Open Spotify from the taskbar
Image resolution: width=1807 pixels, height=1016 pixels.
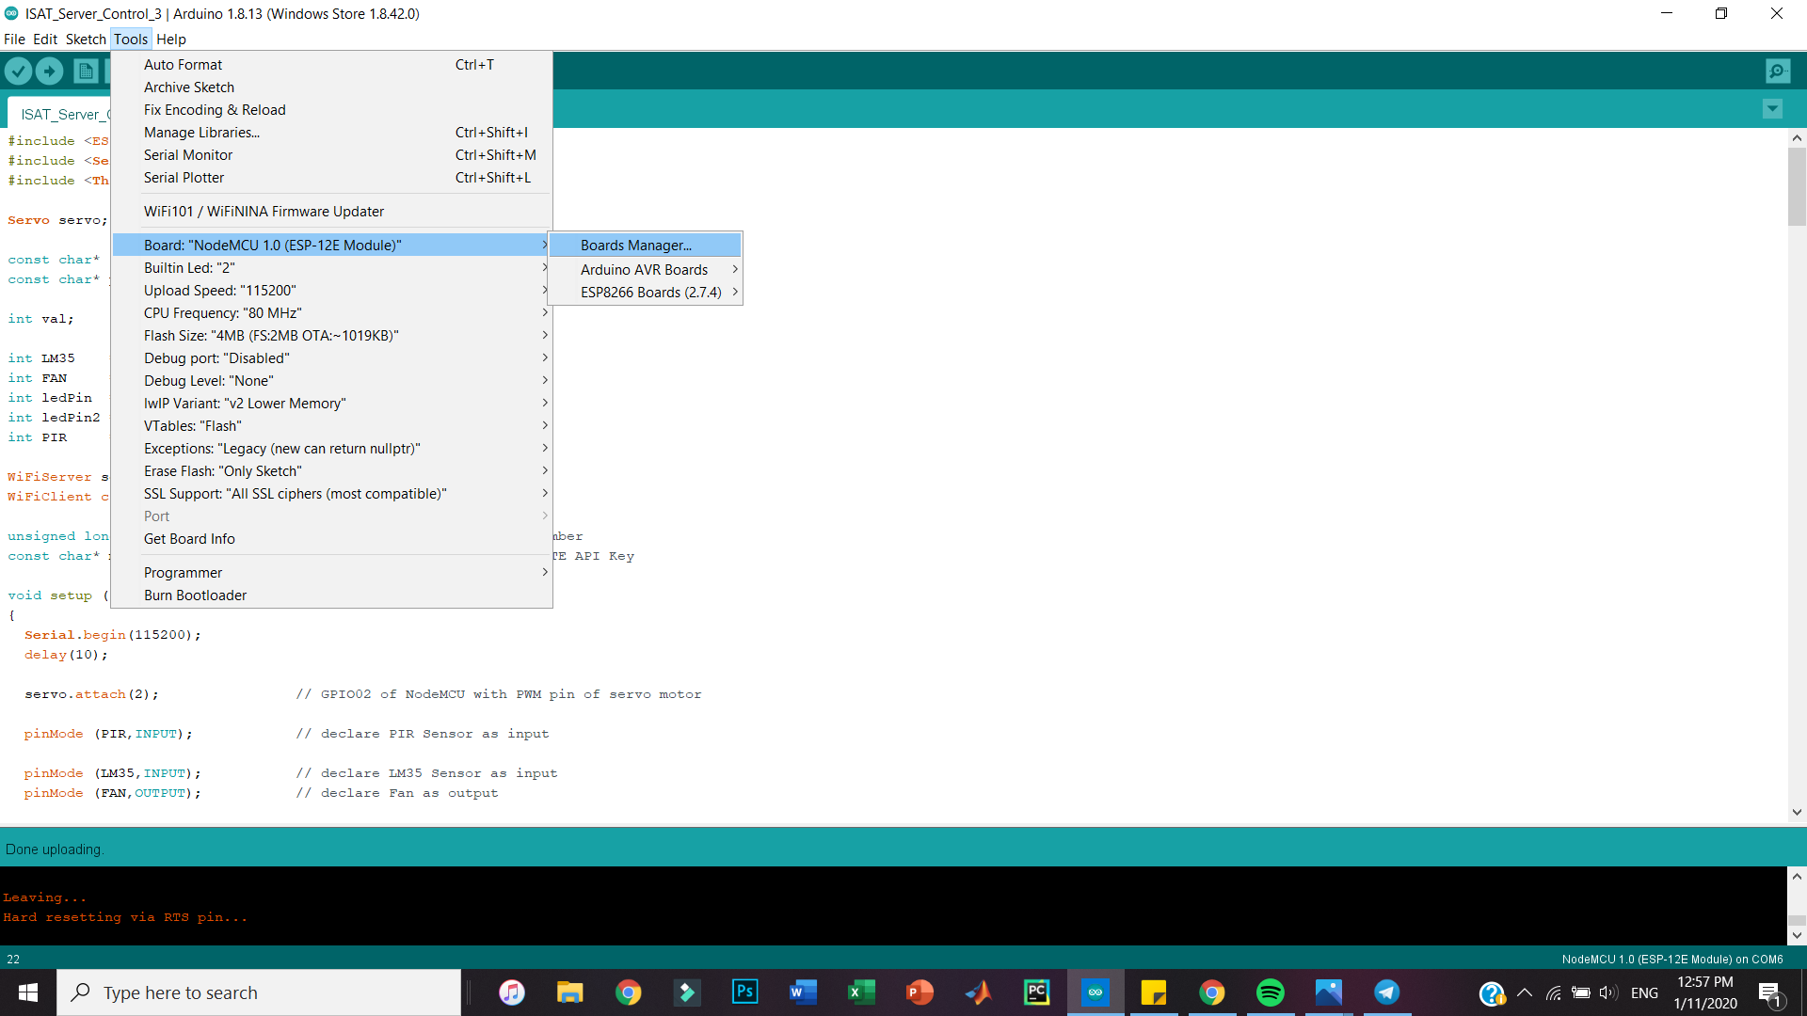point(1271,992)
